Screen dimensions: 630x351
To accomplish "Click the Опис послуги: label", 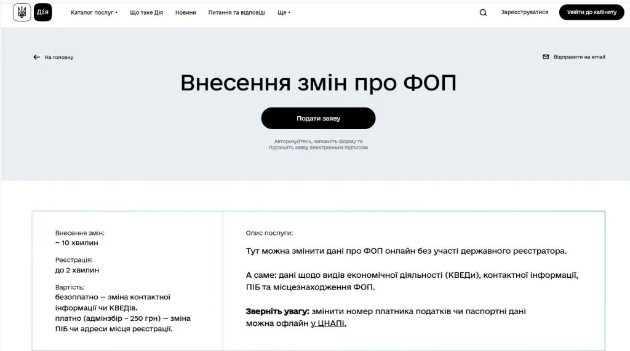I will pyautogui.click(x=269, y=233).
